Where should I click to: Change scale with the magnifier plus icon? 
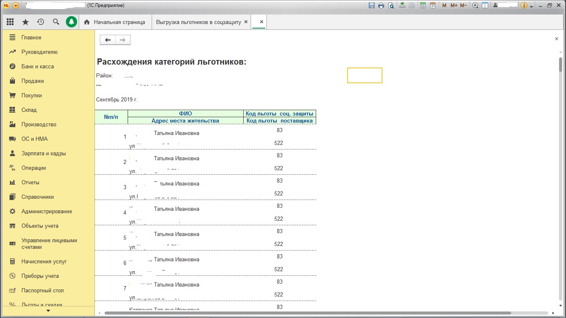475,5
